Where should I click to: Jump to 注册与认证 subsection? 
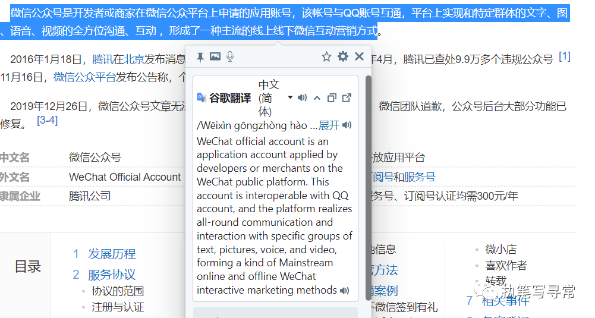click(x=118, y=307)
